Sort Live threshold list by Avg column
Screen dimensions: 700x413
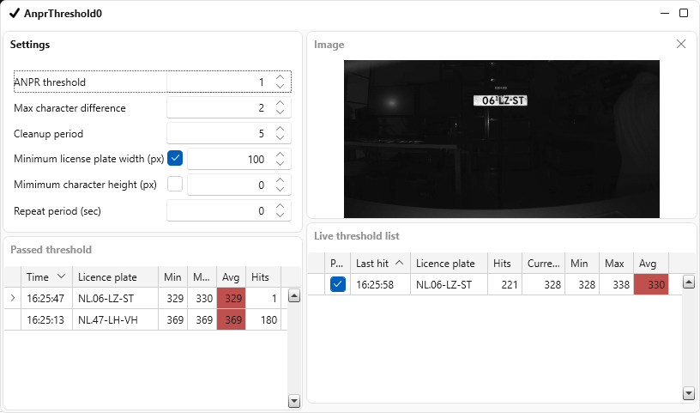651,264
